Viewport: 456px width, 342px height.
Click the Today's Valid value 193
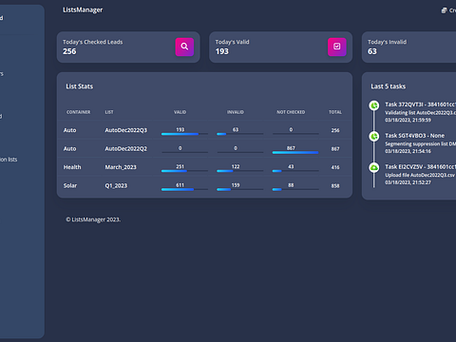tap(222, 51)
